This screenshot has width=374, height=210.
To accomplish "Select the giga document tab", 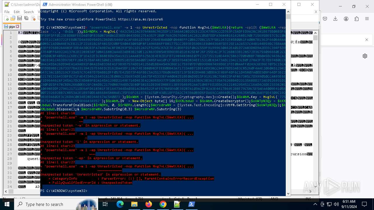I will coord(12,27).
